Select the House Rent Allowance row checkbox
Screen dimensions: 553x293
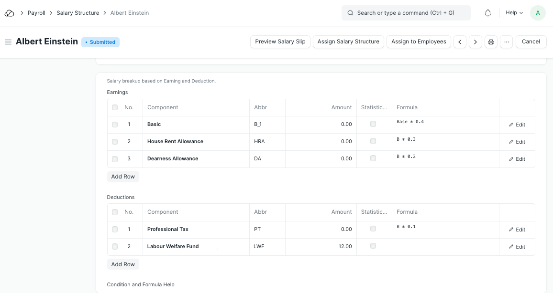(115, 142)
